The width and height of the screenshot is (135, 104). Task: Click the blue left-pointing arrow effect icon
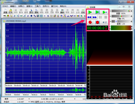45,16
